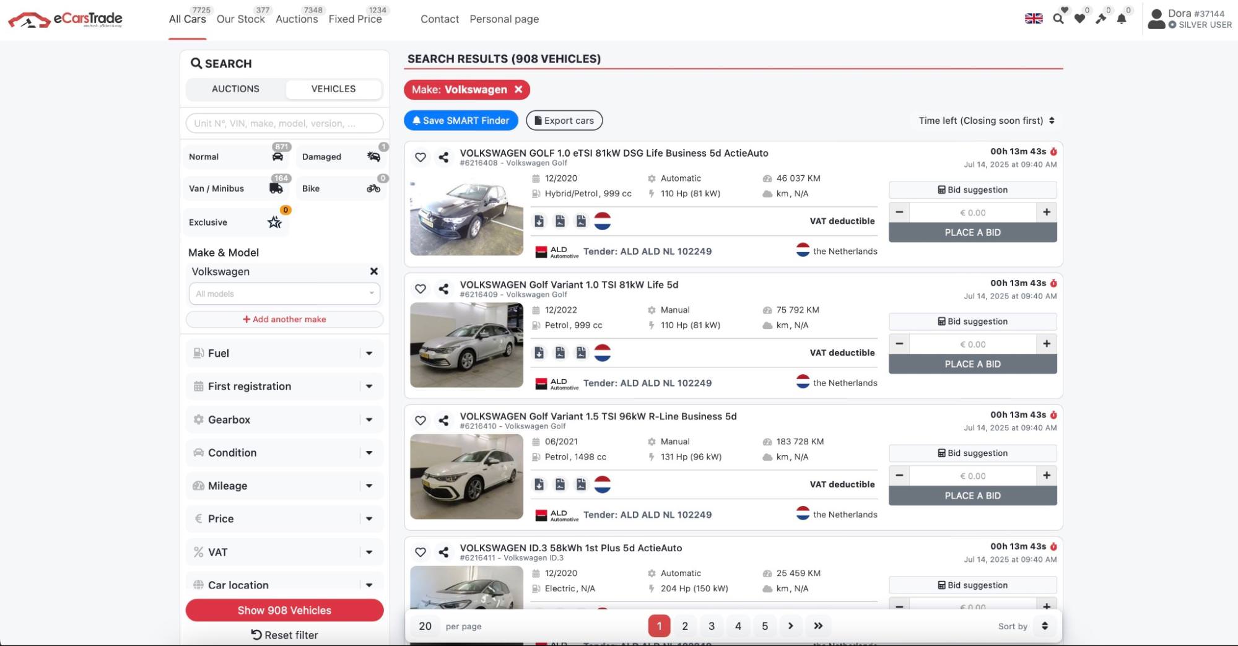
Task: Open the Dora user profile icon
Action: (x=1156, y=19)
